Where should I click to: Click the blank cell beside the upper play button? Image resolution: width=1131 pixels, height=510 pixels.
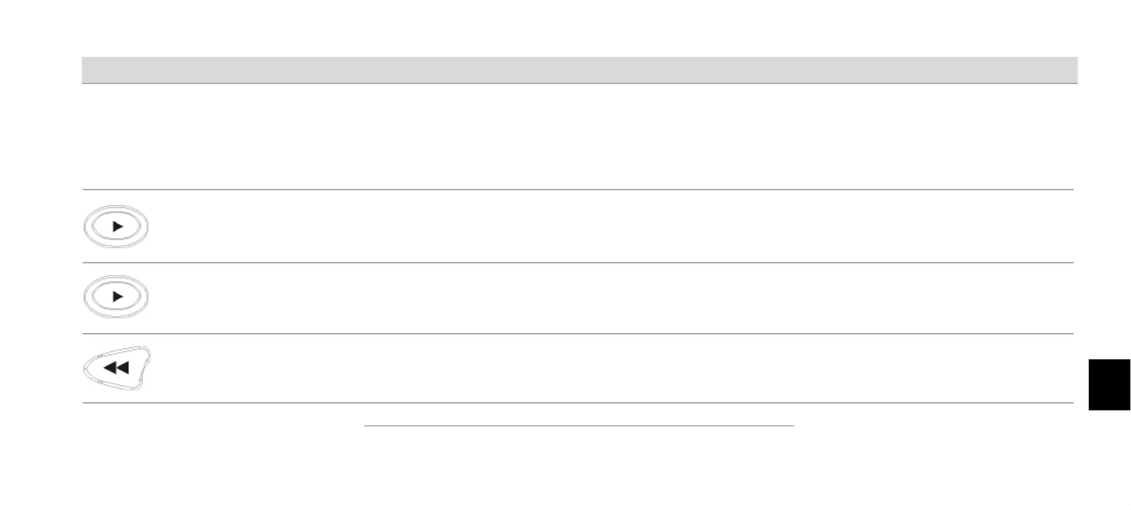[612, 226]
